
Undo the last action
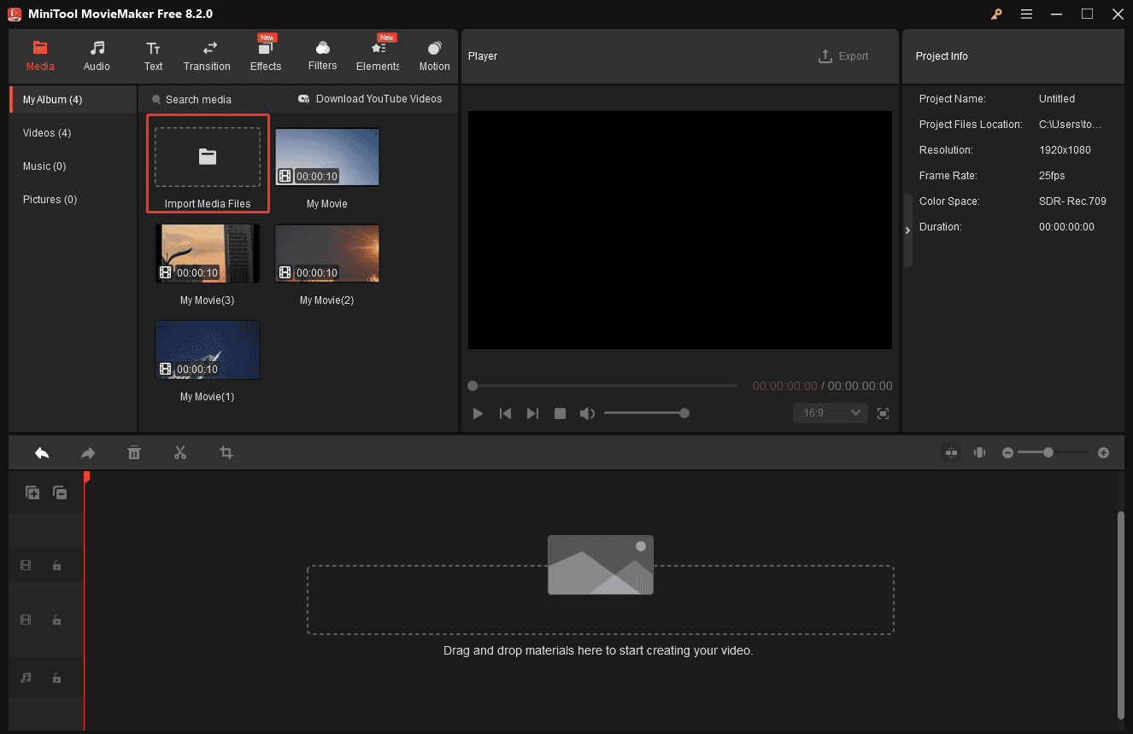click(42, 453)
